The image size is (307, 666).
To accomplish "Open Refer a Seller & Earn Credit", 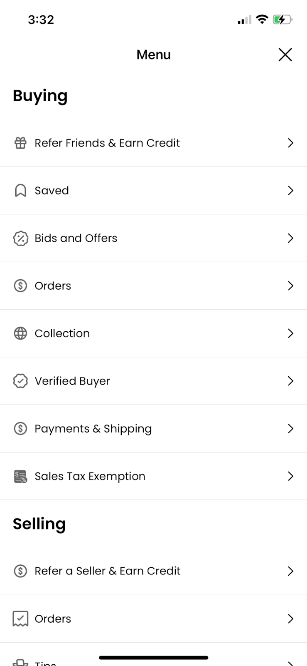I will tap(108, 571).
